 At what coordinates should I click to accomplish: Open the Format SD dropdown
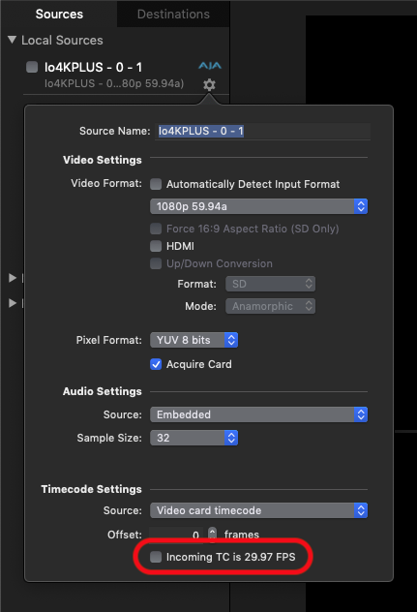270,284
